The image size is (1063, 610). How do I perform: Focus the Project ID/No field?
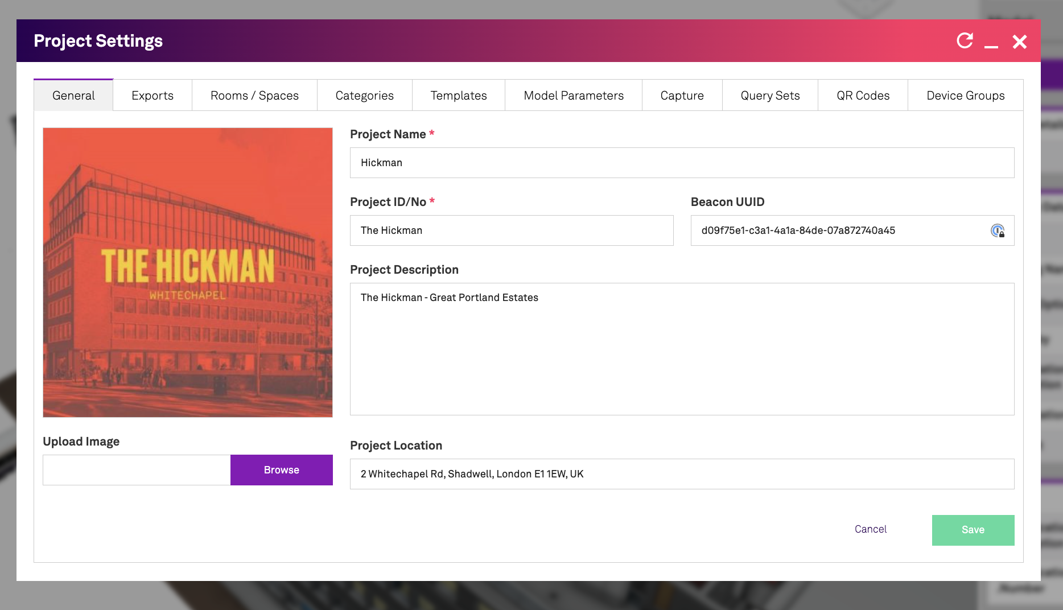click(x=511, y=230)
